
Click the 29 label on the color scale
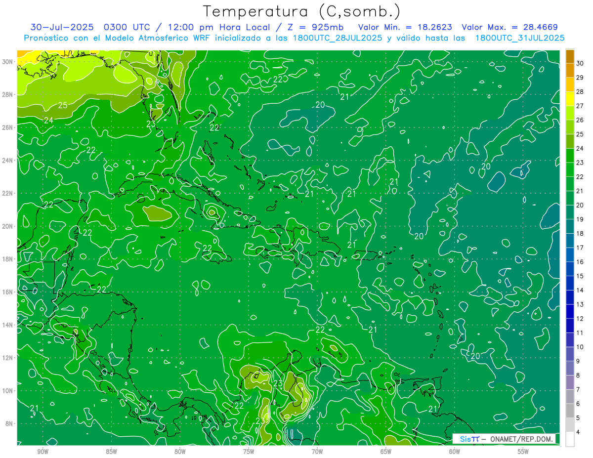tap(580, 78)
